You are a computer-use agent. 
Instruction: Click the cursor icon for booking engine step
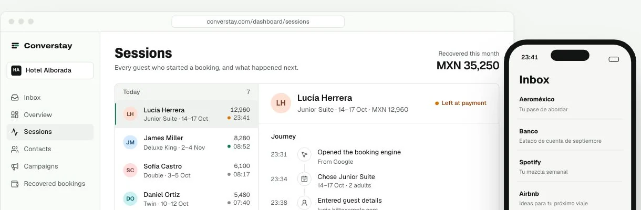(x=304, y=154)
